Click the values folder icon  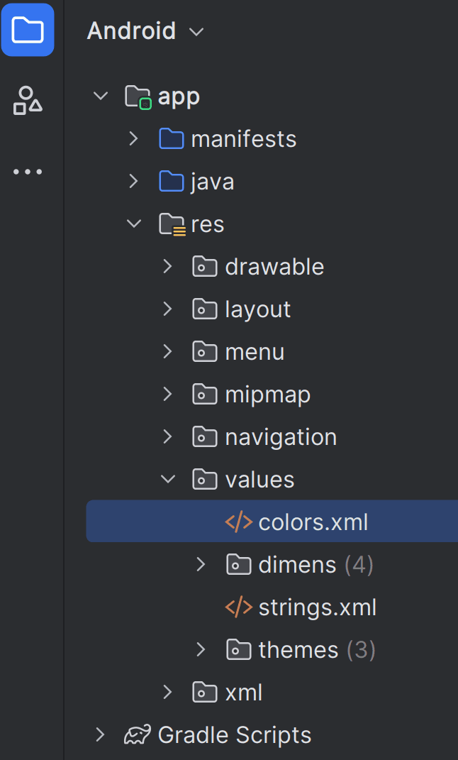[205, 480]
